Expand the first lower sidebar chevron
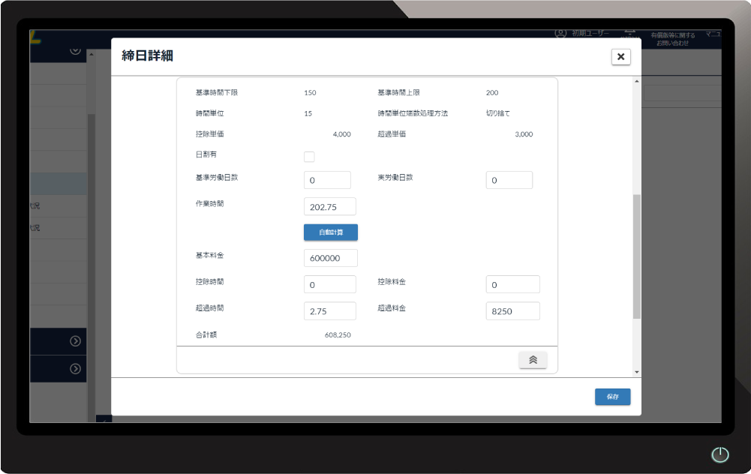751x474 pixels. (75, 341)
